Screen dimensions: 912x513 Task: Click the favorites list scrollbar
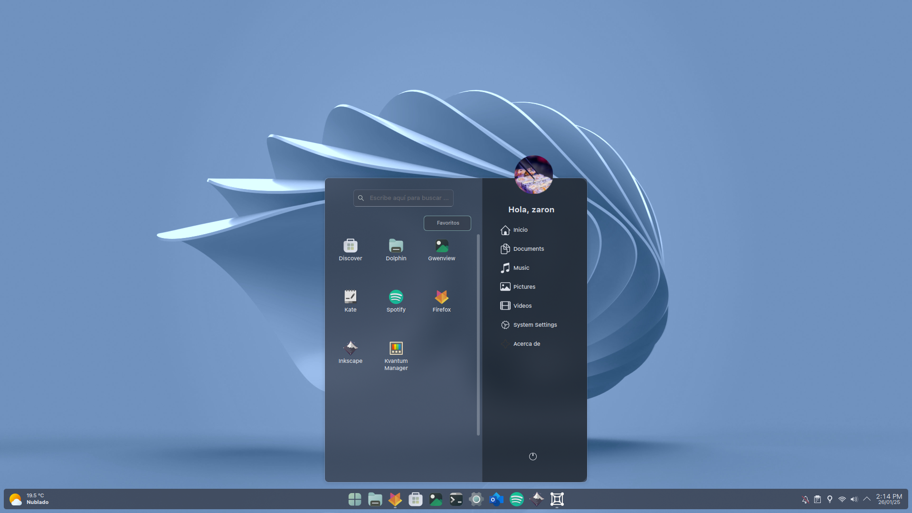(478, 335)
